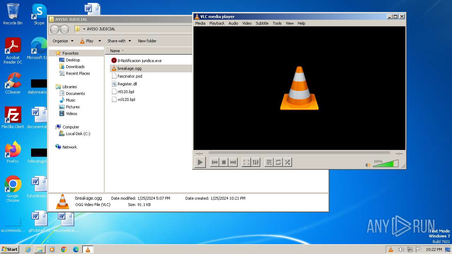
Task: Select Computer in navigation pane
Action: pos(71,127)
